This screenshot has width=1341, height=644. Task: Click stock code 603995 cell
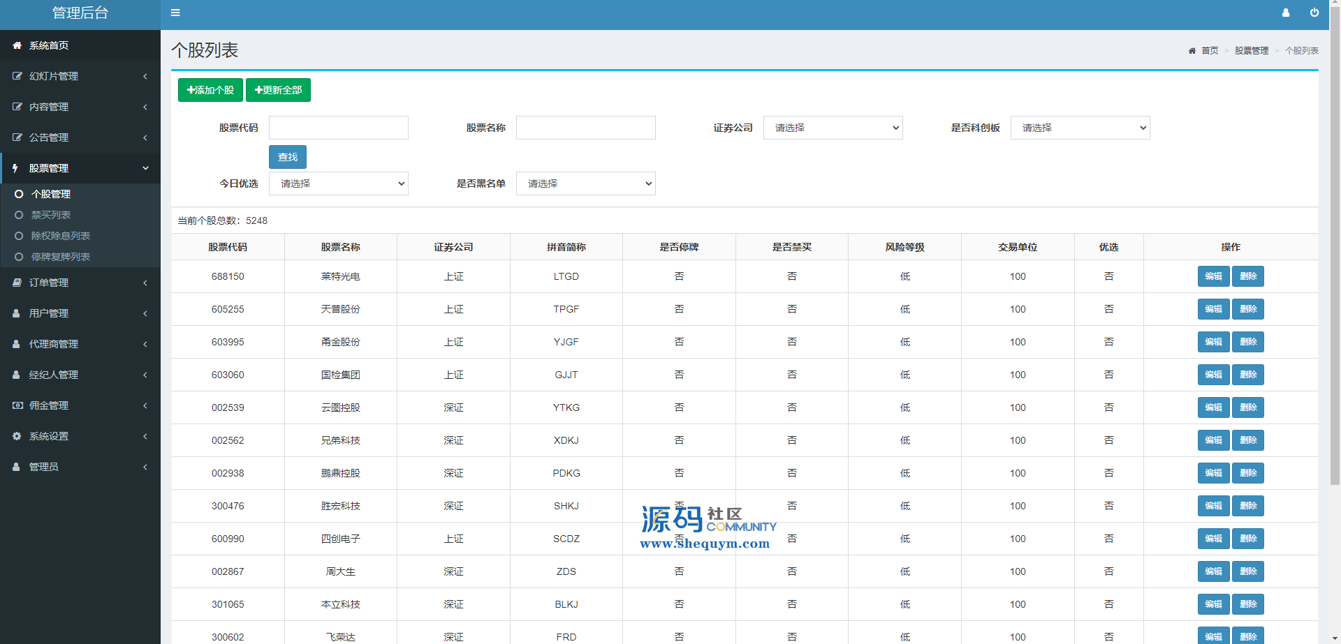click(228, 342)
